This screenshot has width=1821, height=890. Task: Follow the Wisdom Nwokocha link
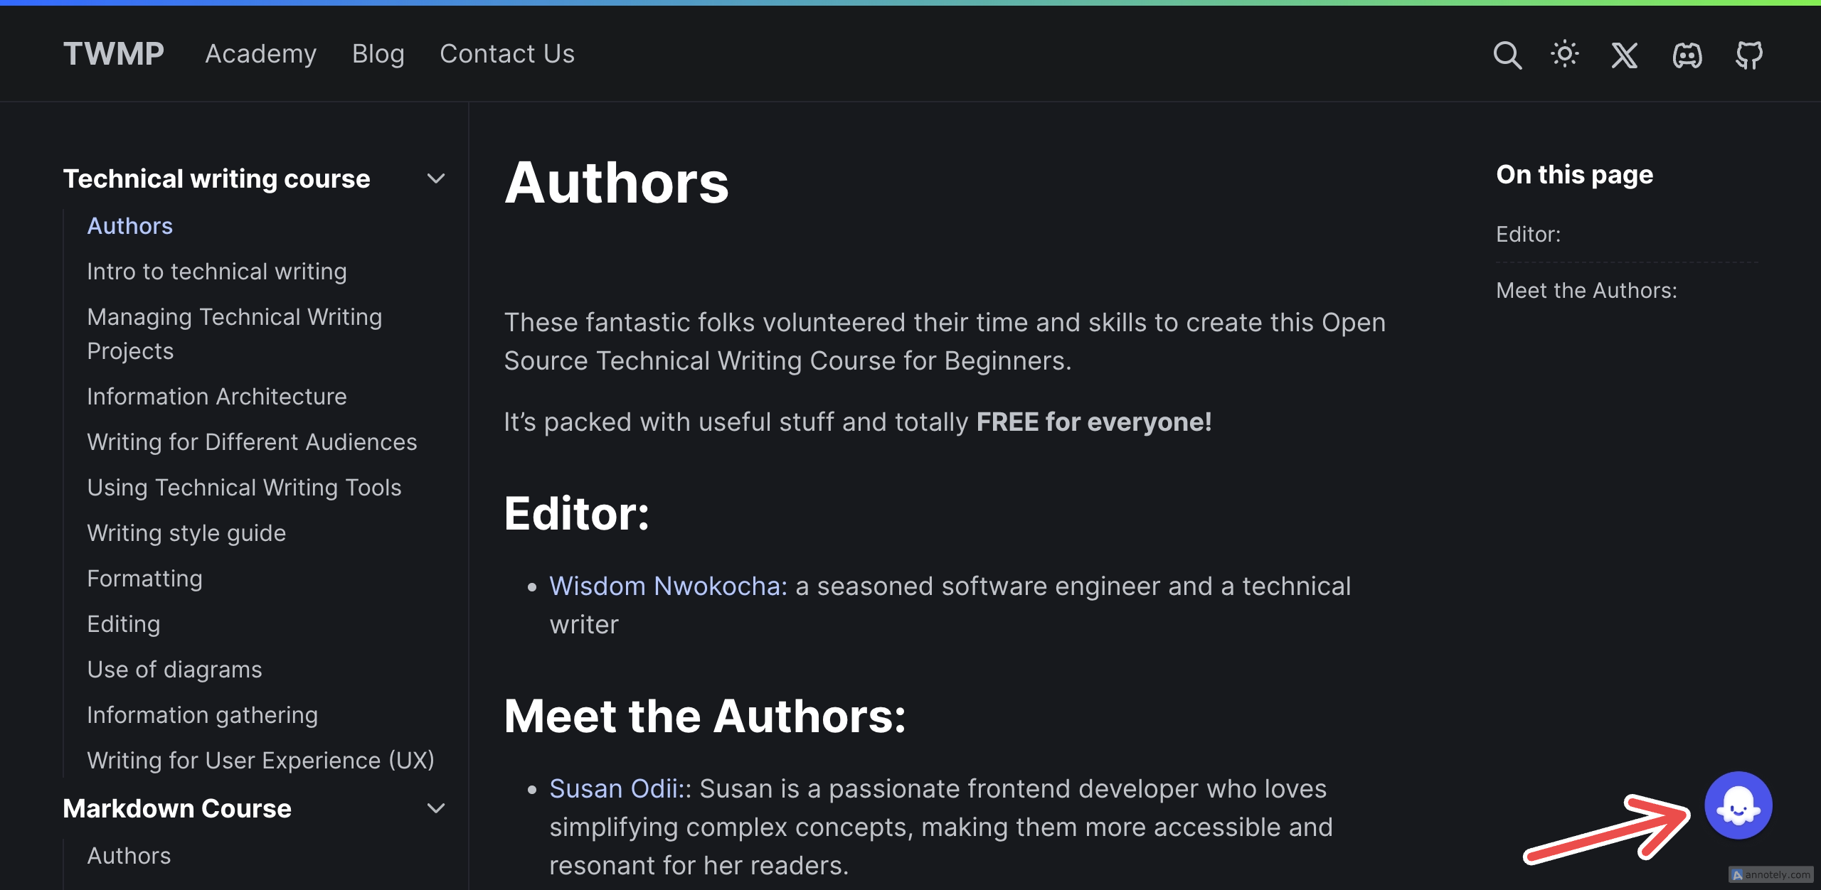pos(668,586)
